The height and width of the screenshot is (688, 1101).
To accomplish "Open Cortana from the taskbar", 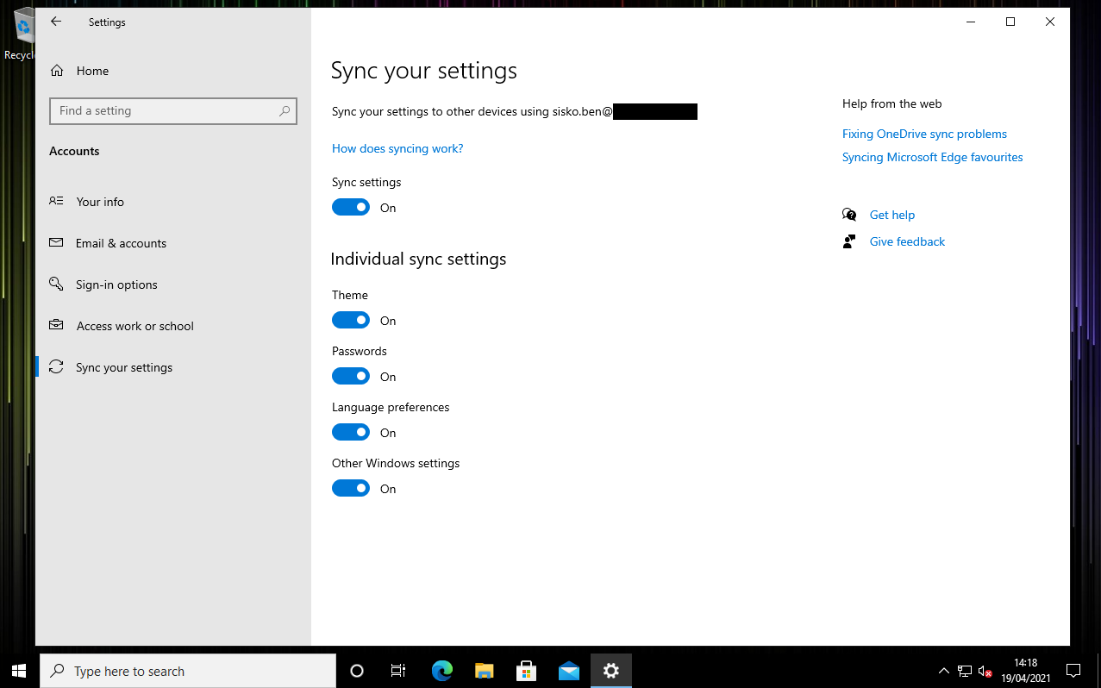I will pyautogui.click(x=357, y=671).
